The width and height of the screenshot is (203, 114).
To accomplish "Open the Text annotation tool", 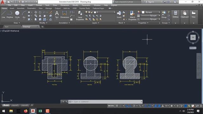I will click(x=57, y=15).
